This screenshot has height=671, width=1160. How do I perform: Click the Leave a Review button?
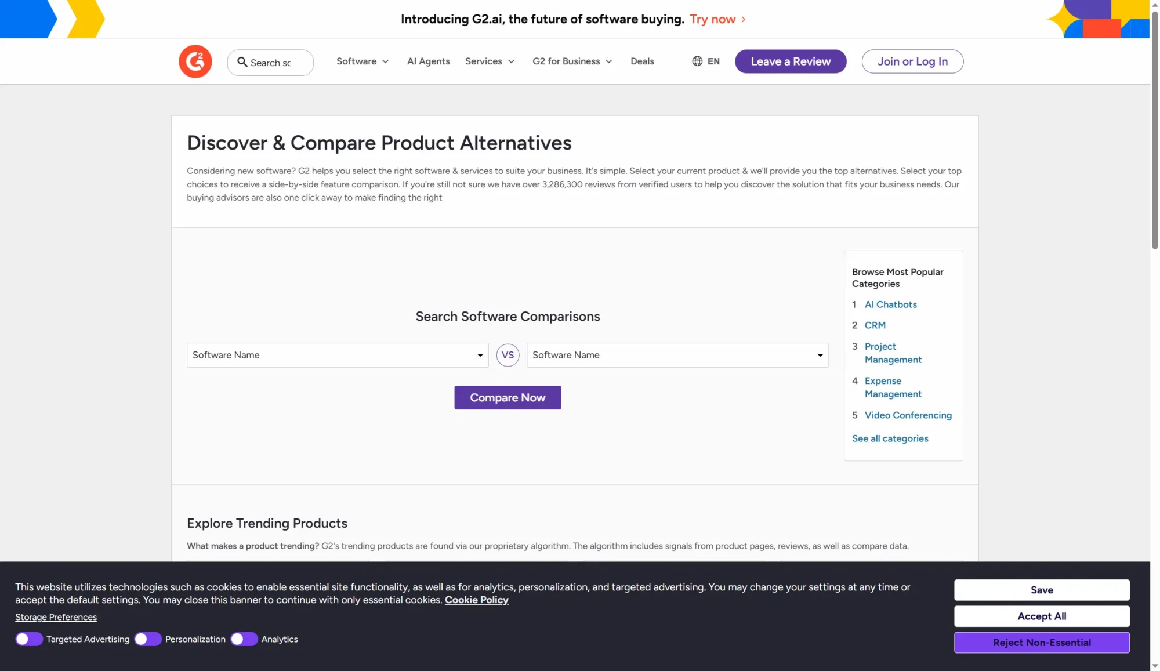point(791,61)
